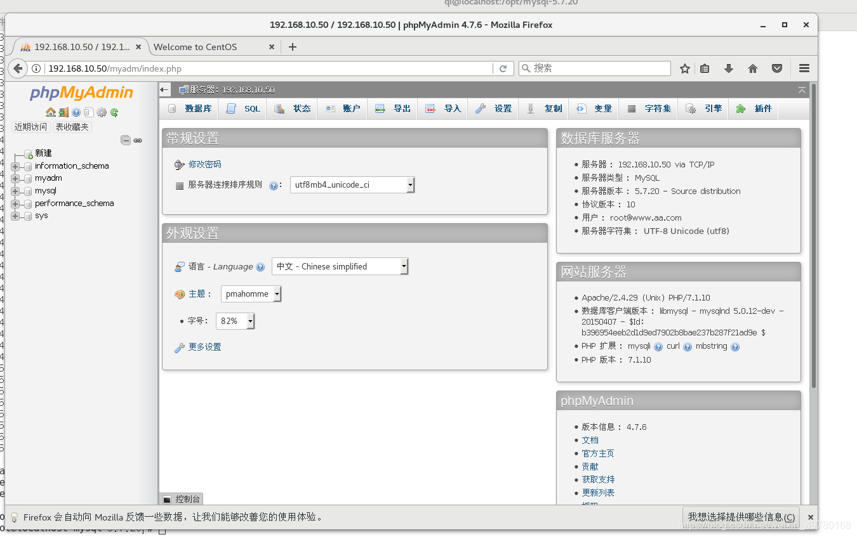Click 更多设置 more settings link

tap(204, 347)
